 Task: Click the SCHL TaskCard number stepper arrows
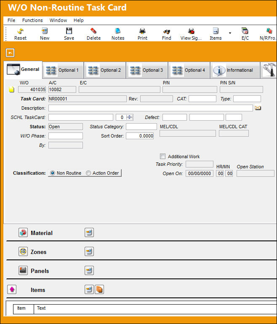pyautogui.click(x=130, y=117)
